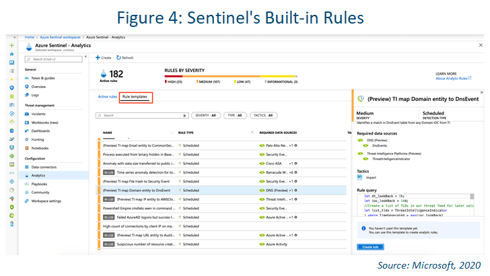Go to Incidents under Threat management
The image size is (490, 276).
[38, 114]
